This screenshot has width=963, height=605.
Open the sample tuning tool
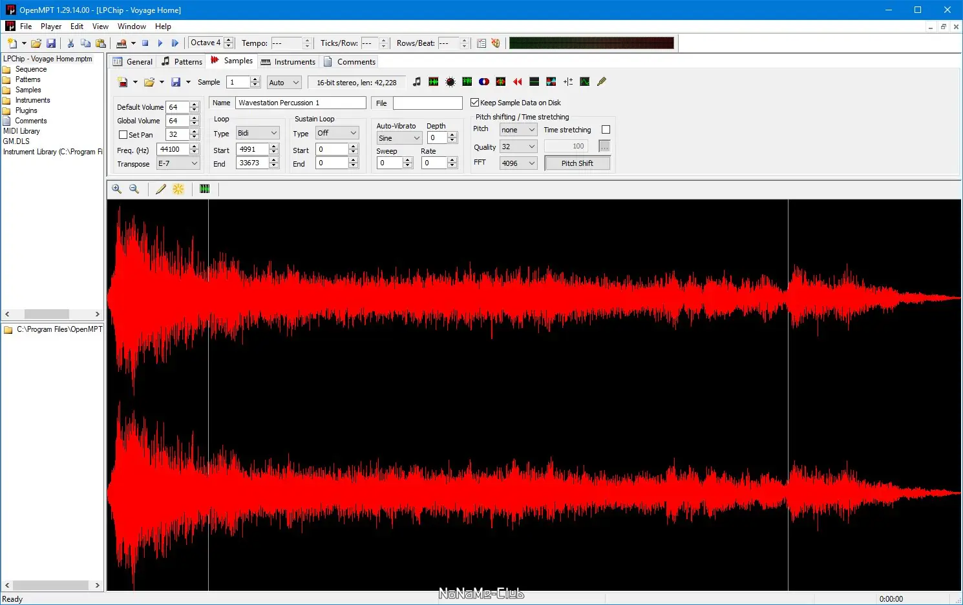[602, 82]
